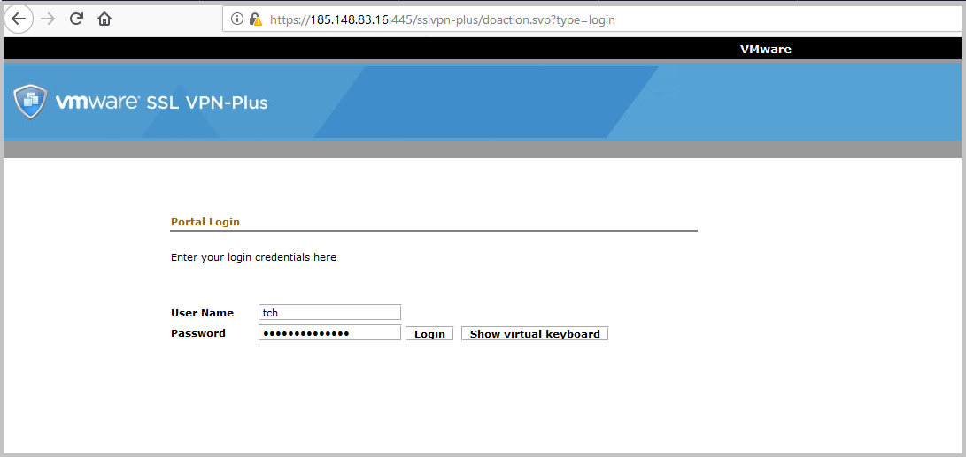Click the Password input field
966x457 pixels.
(329, 333)
